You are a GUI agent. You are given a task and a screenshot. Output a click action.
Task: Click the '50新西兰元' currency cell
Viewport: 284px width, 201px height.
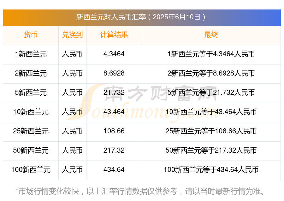coord(31,150)
